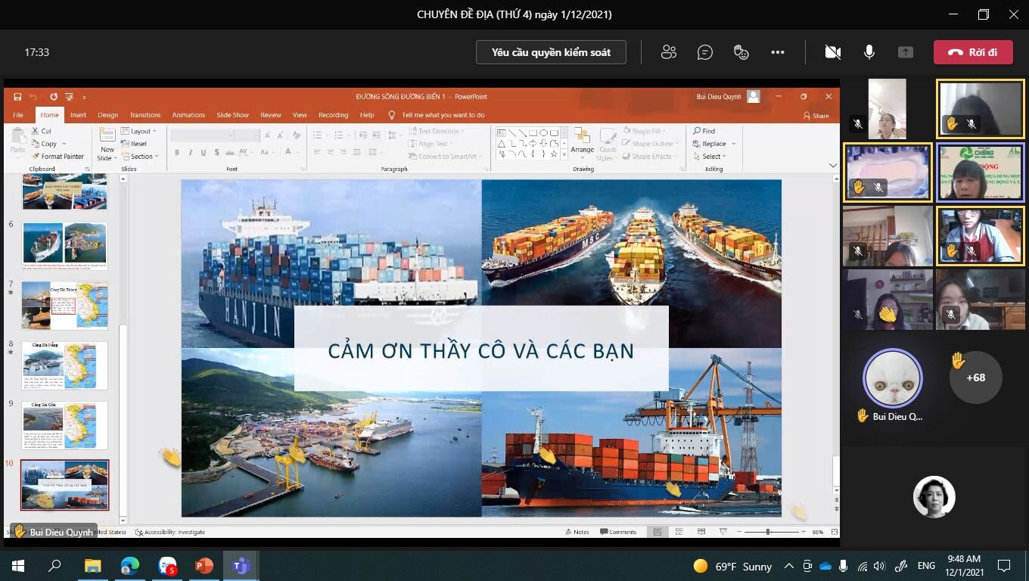Switch to the Transitions ribbon tab
The image size is (1029, 581).
145,114
